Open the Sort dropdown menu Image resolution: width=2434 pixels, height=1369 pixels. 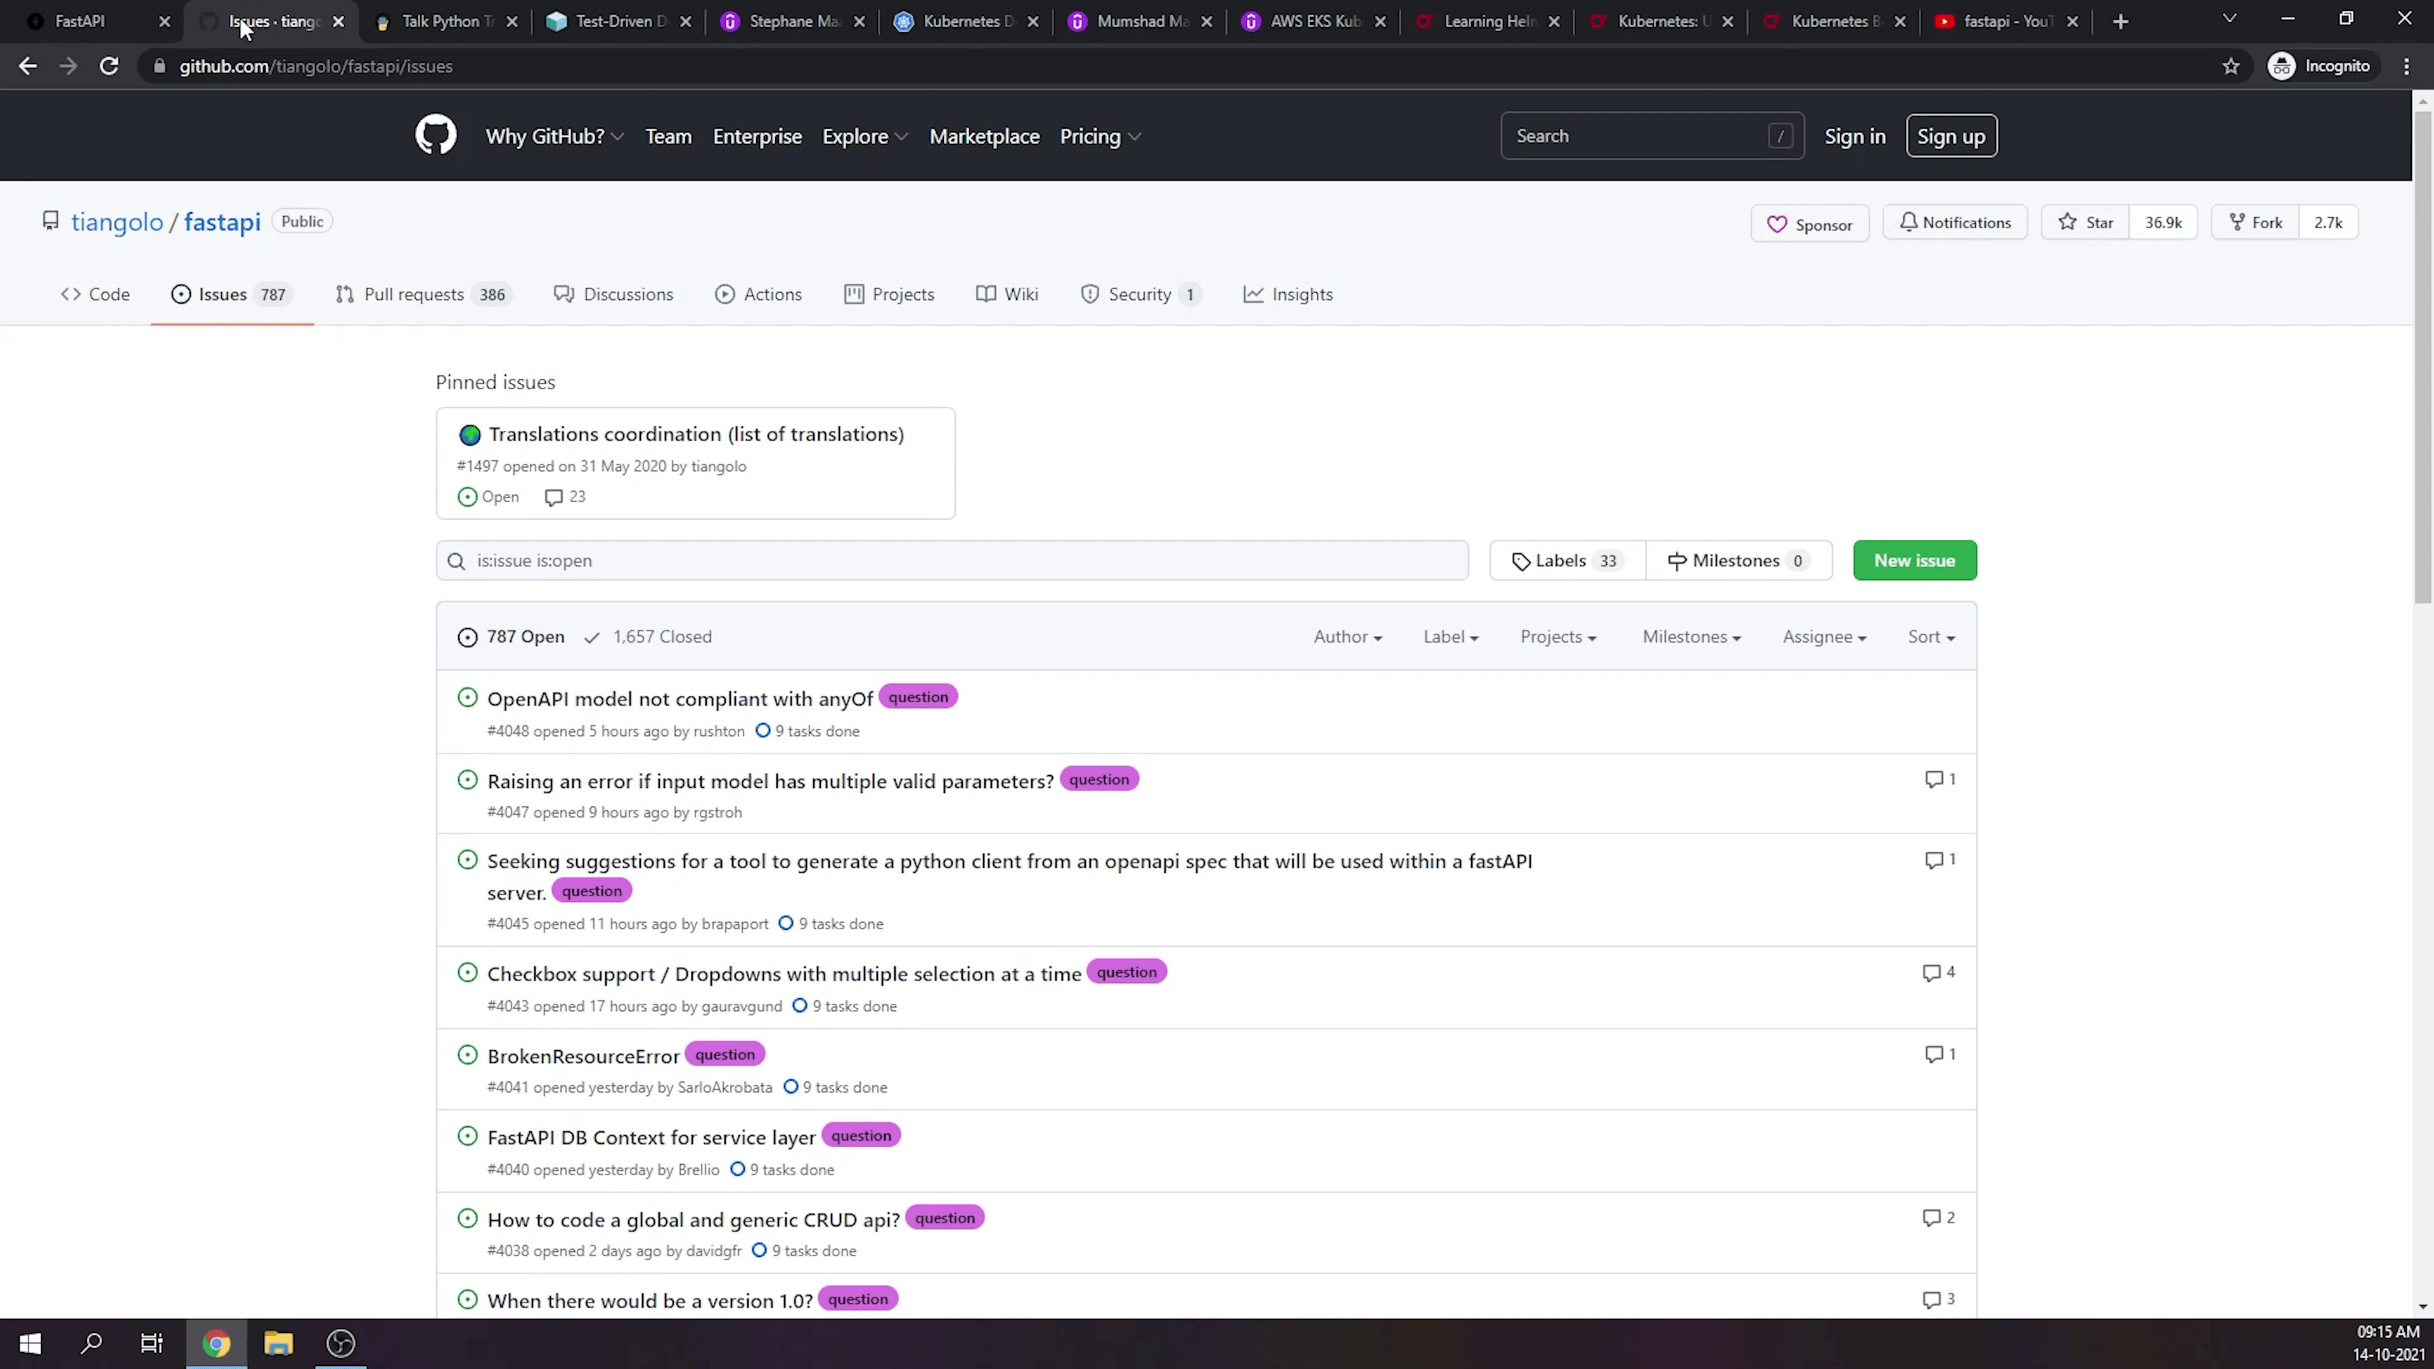(x=1930, y=637)
